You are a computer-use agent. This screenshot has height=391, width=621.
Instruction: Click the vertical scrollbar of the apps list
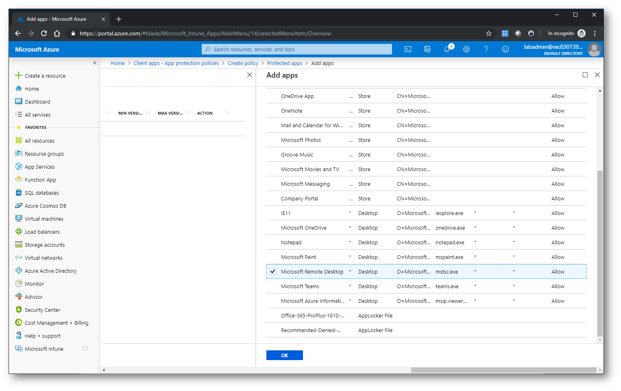coord(600,254)
